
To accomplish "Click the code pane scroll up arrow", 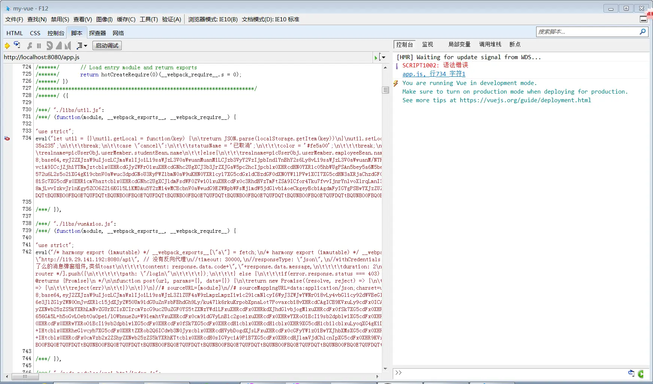I will pos(385,67).
